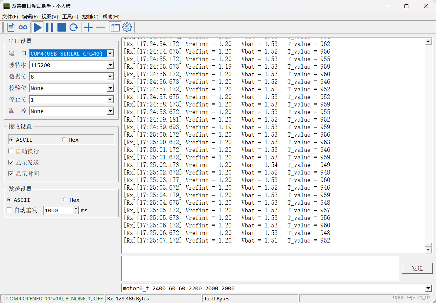
Task: Expand the data bits dropdown
Action: click(110, 77)
